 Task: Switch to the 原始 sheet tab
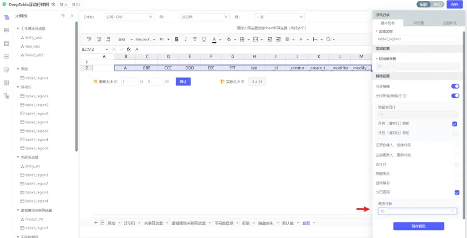[111, 223]
